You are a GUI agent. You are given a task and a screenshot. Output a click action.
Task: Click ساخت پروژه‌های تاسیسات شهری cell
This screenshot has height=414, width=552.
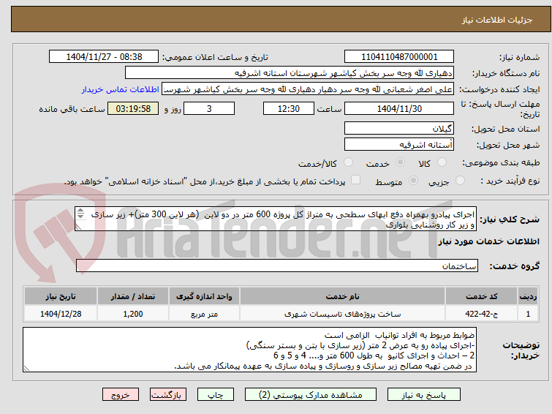click(x=343, y=314)
